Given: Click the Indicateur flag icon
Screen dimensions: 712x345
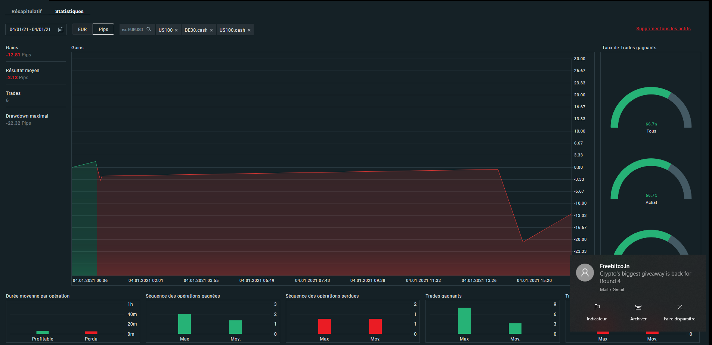Looking at the screenshot, I should tap(597, 307).
